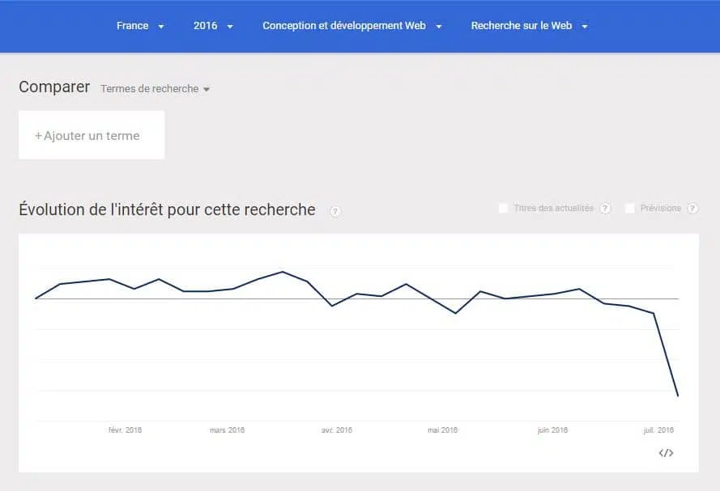
Task: Click the Ajouter un terme box
Action: coord(92,135)
